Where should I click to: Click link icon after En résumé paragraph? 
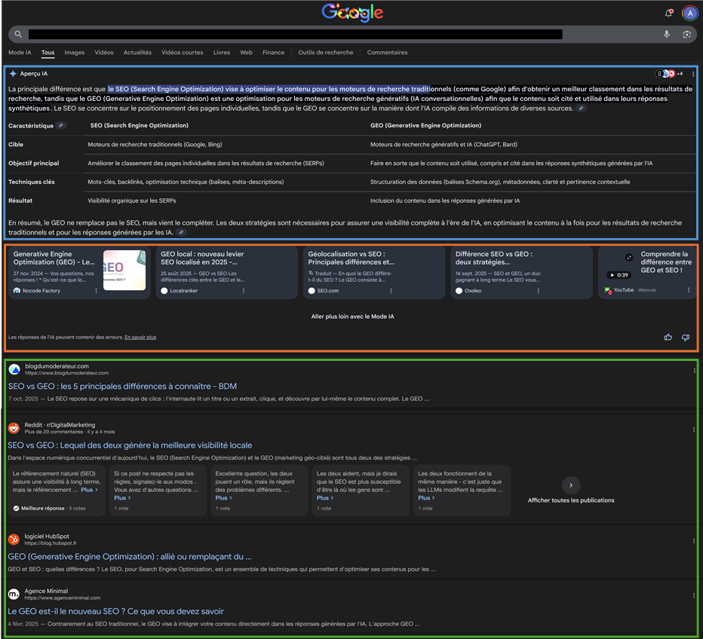(x=181, y=232)
